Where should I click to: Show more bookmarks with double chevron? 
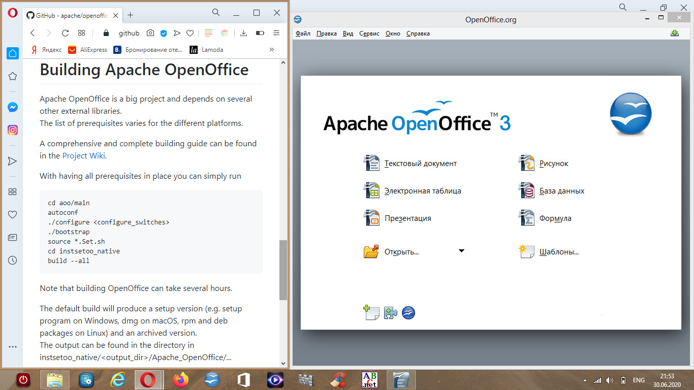pyautogui.click(x=272, y=50)
